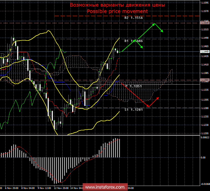Click the 1.1335 price axis value
Viewport: 210px width, 191px height.
tap(205, 90)
